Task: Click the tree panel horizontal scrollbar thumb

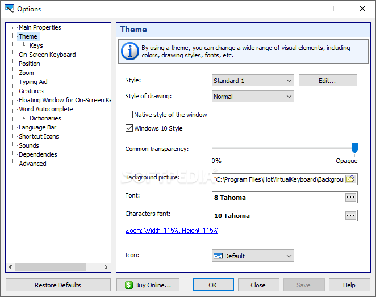Action: pyautogui.click(x=51, y=267)
